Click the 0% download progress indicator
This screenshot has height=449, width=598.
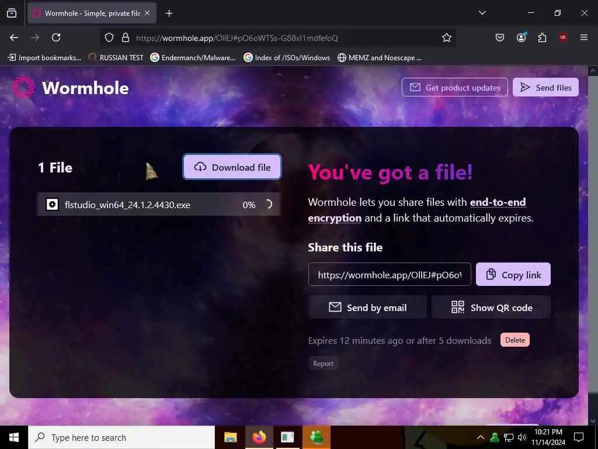[249, 205]
